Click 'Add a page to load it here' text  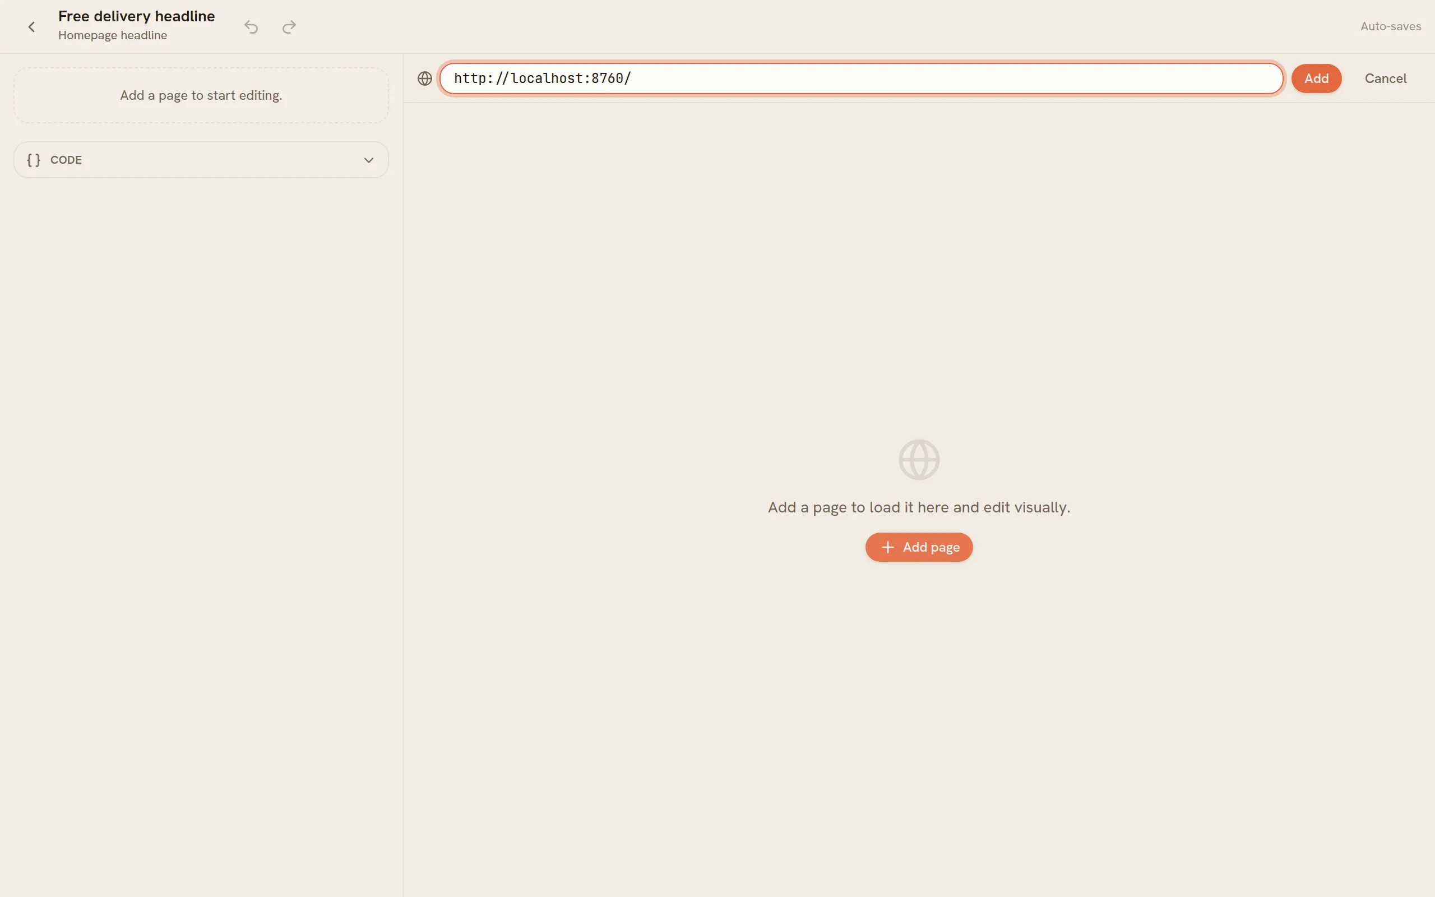pos(919,507)
